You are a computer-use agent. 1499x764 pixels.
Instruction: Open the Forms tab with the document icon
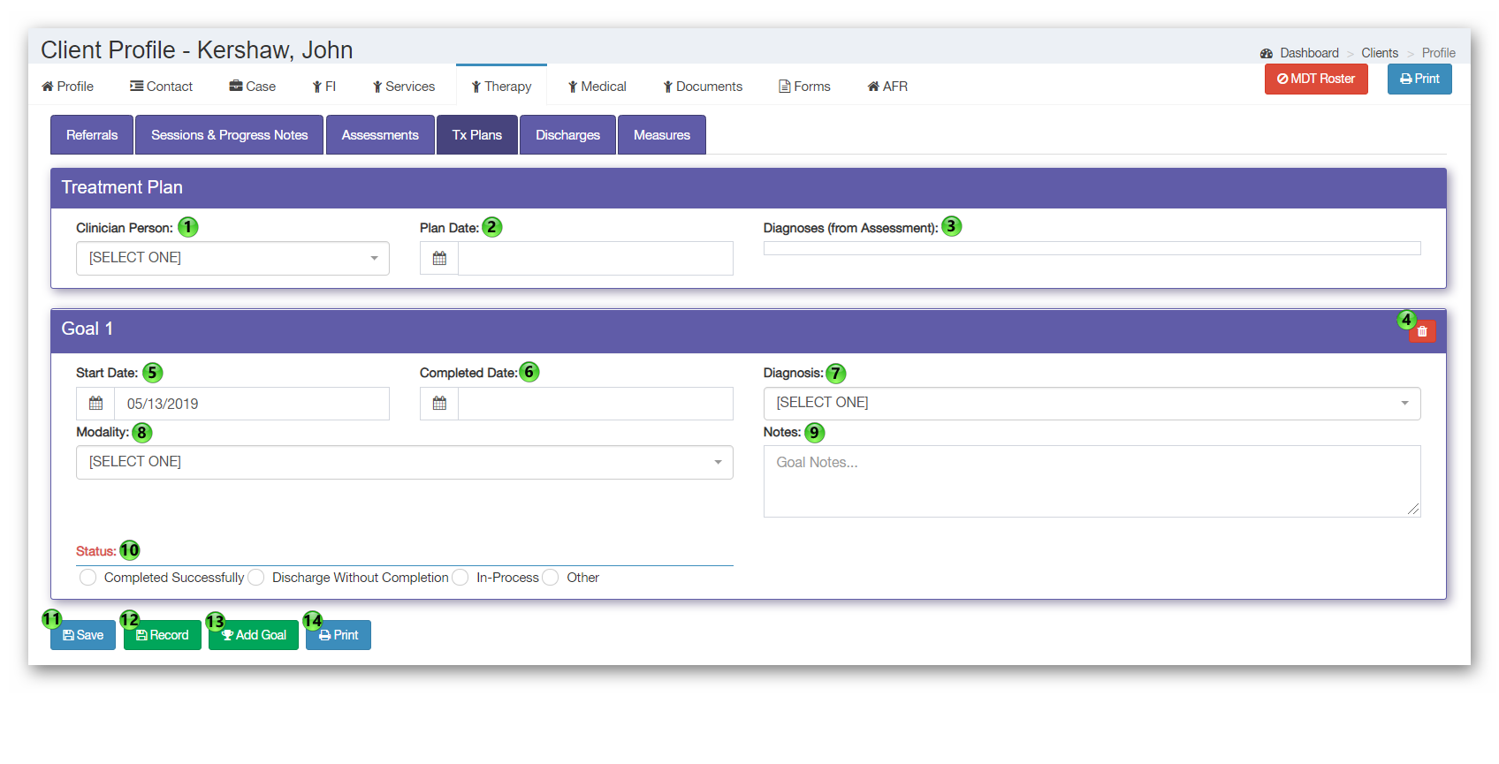[x=804, y=87]
